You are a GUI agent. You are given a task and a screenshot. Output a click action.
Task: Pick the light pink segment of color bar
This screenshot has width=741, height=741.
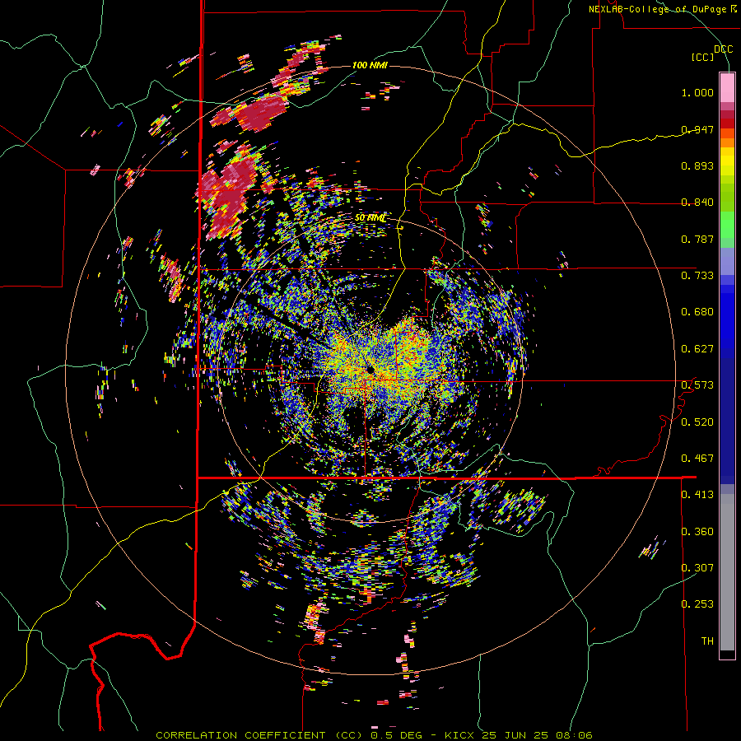tap(727, 87)
